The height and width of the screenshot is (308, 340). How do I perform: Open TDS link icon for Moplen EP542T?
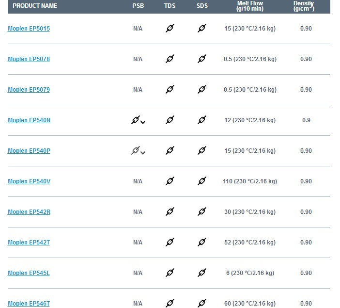(x=170, y=242)
